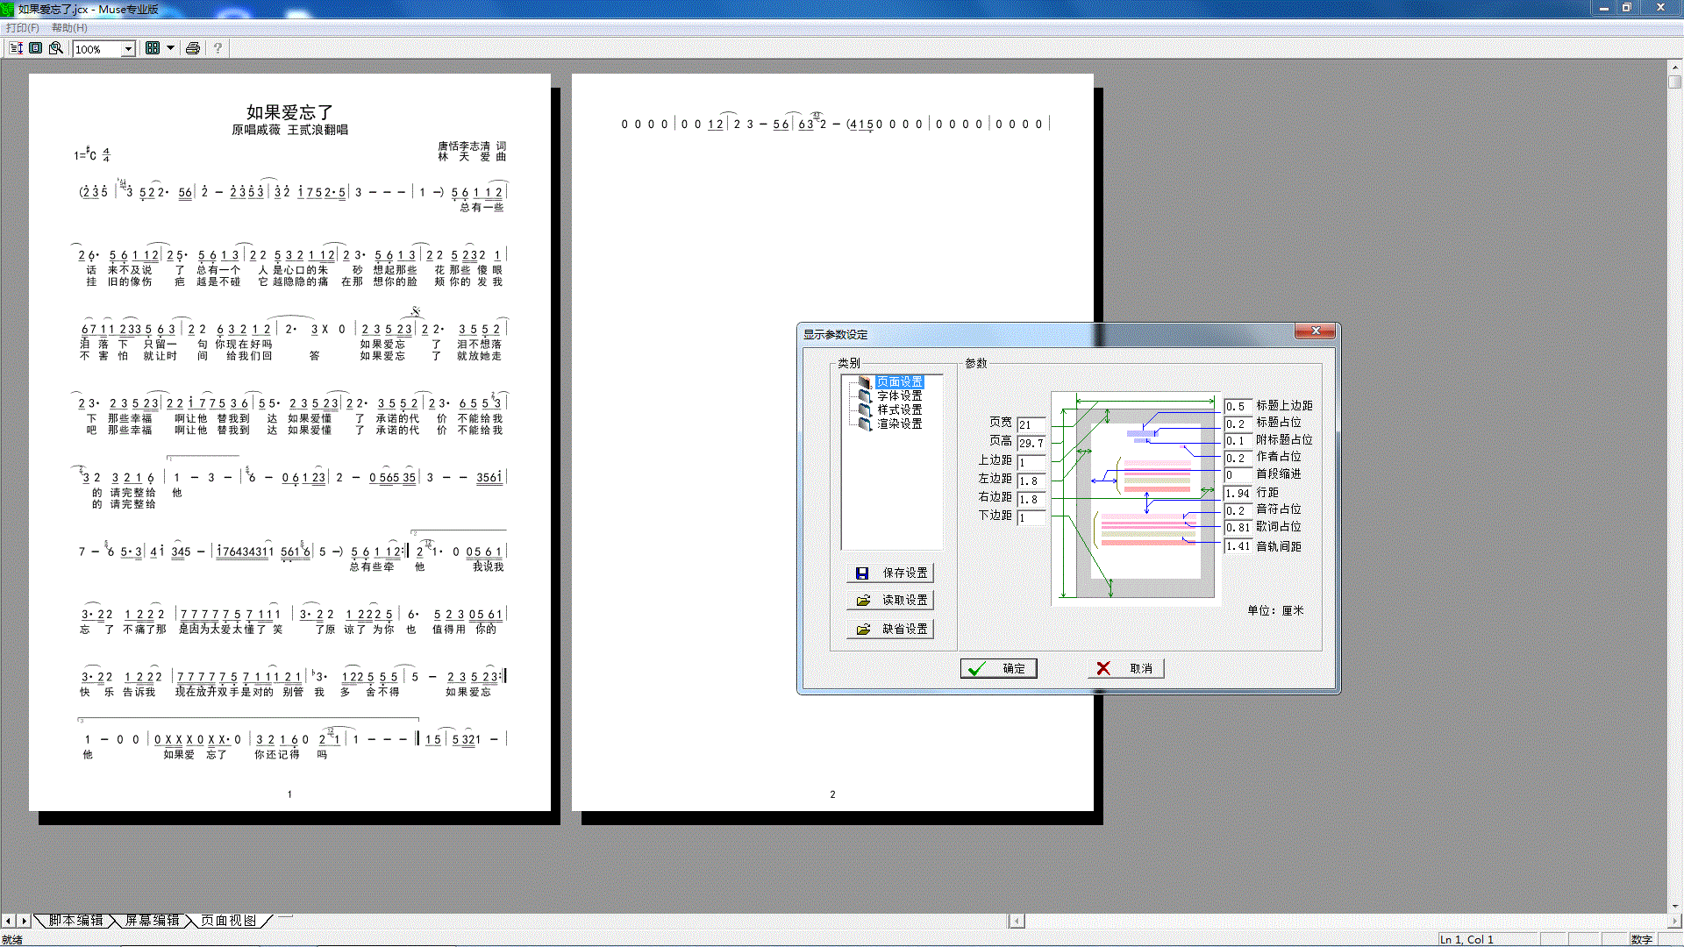This screenshot has height=947, width=1684.
Task: Click the 行距 value field
Action: click(x=1238, y=493)
